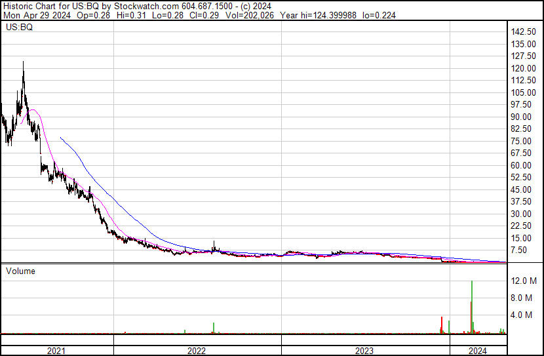Select the 2021 year label
Image resolution: width=544 pixels, height=356 pixels.
click(56, 351)
